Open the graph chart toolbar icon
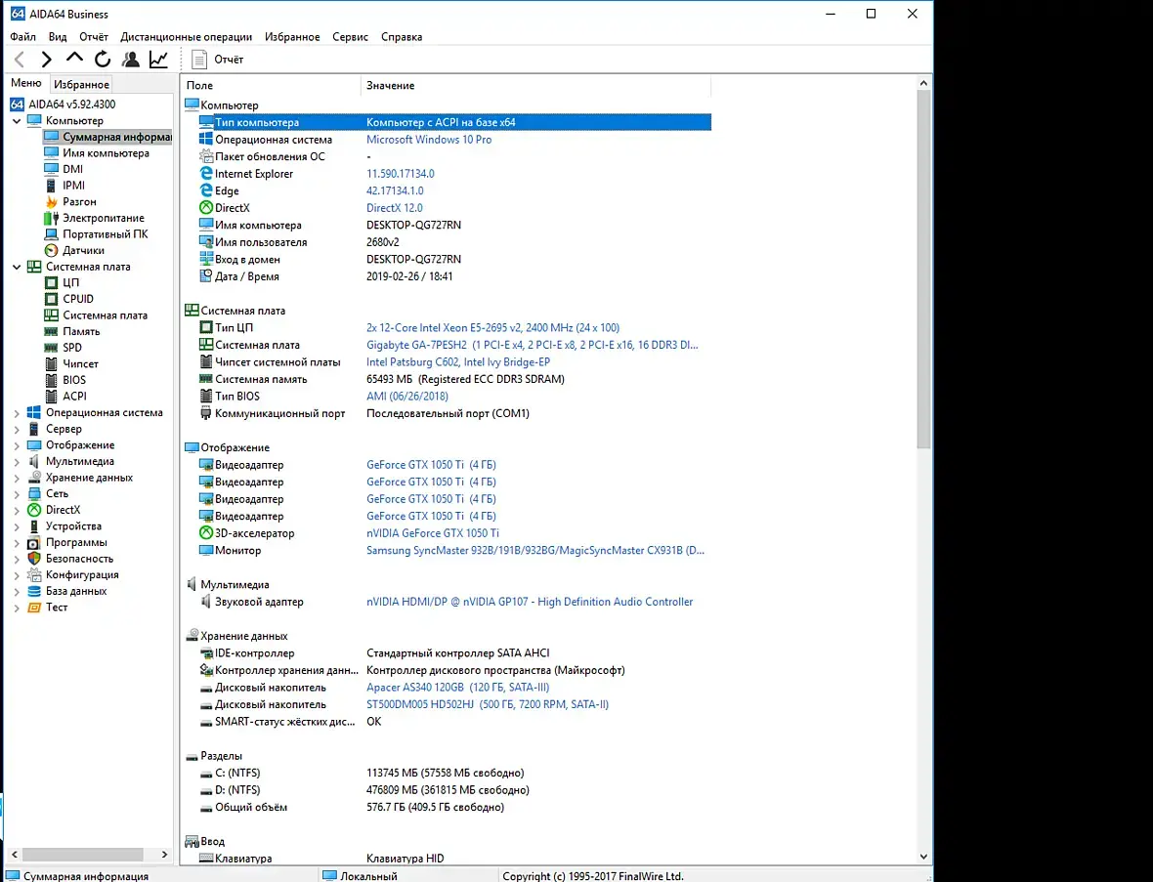 click(159, 60)
